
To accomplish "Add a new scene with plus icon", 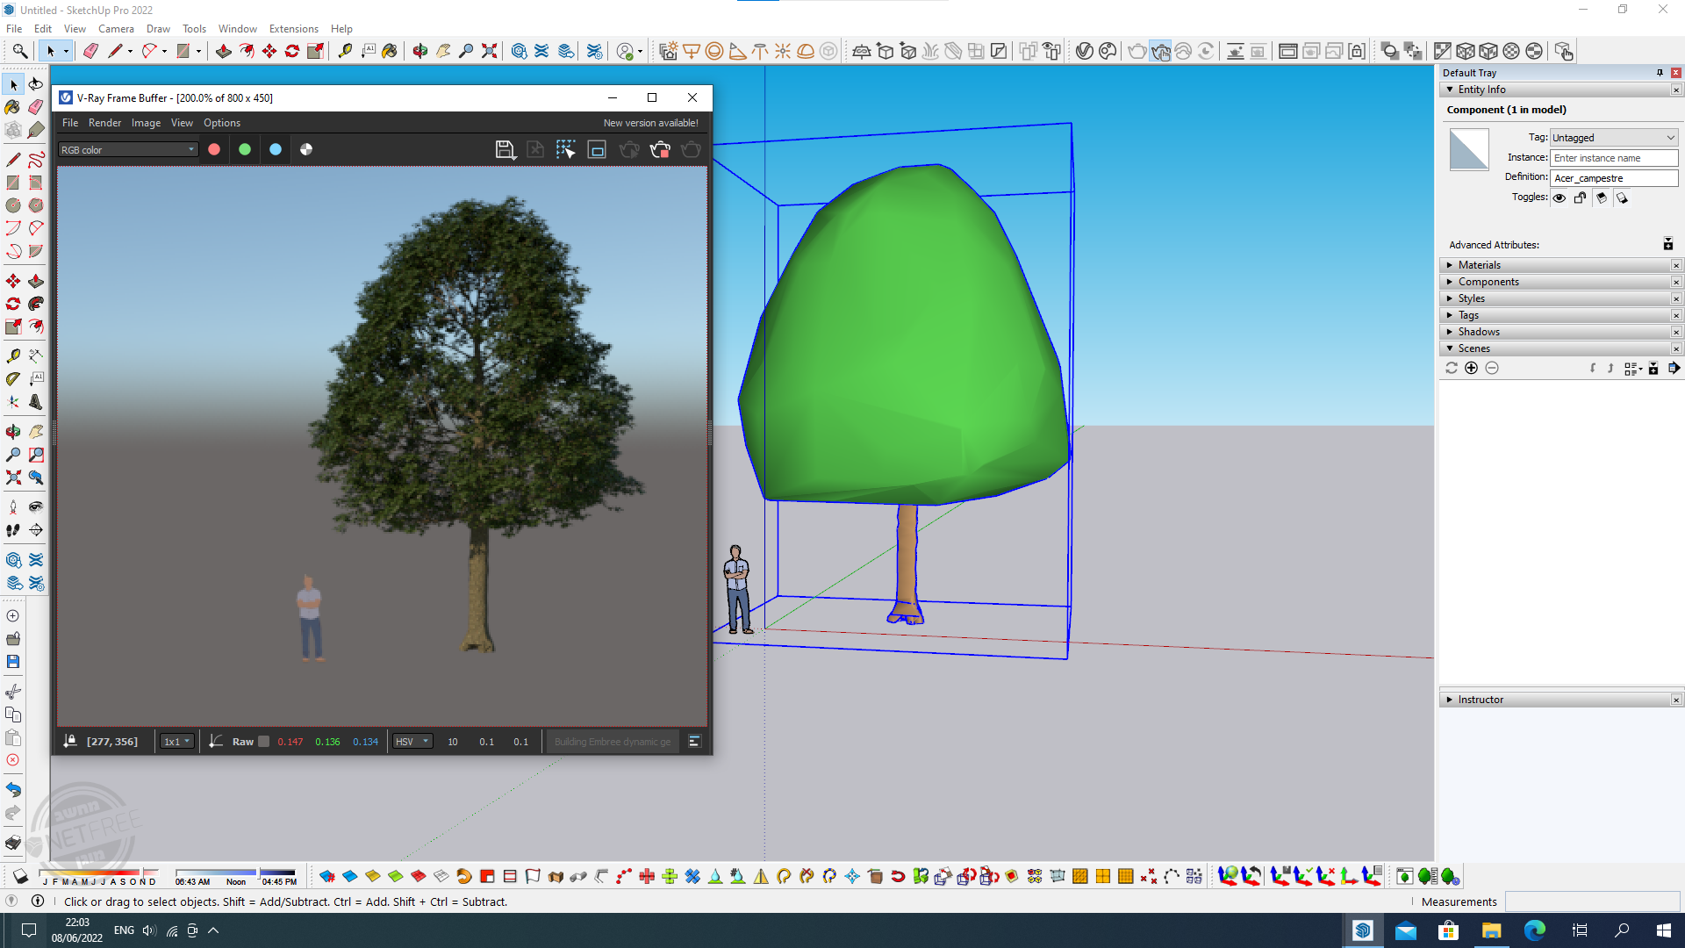I will tap(1471, 369).
